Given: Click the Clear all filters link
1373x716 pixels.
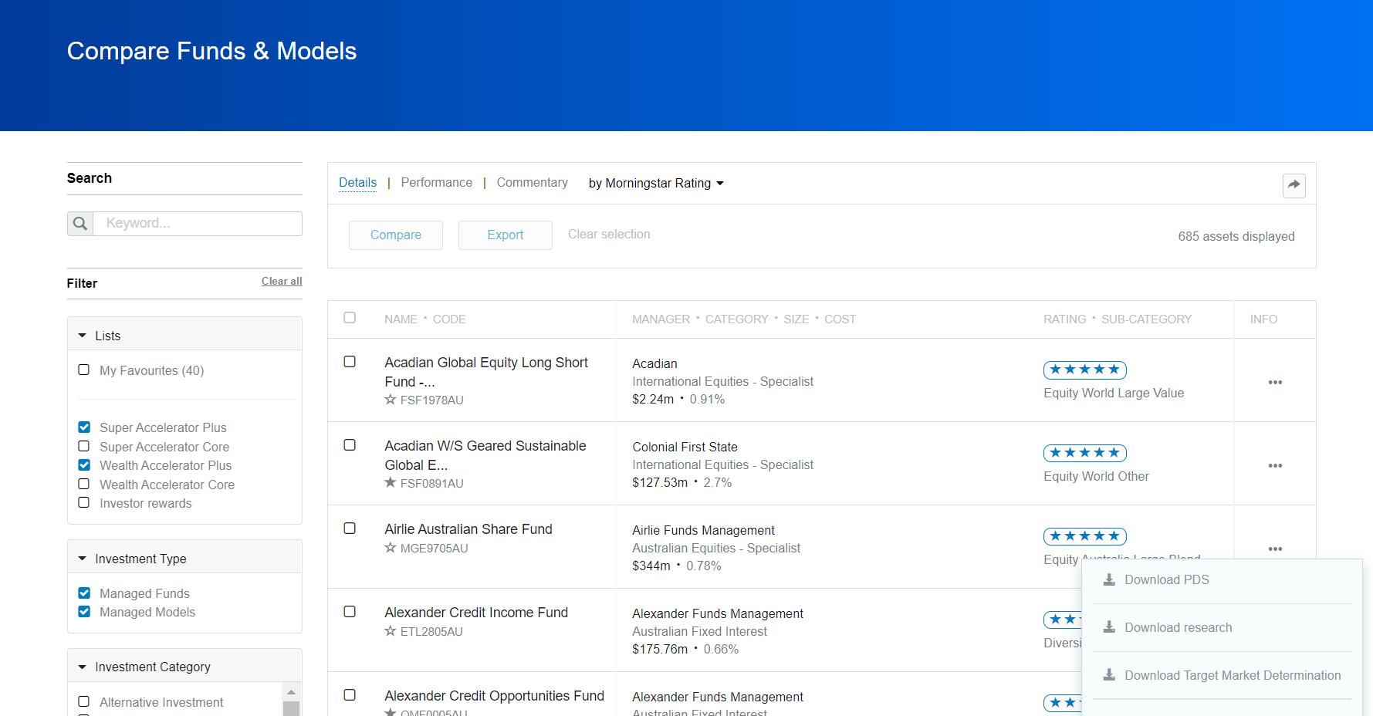Looking at the screenshot, I should pos(281,282).
